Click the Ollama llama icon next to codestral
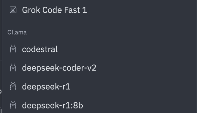This screenshot has height=113, width=197. pos(13,49)
